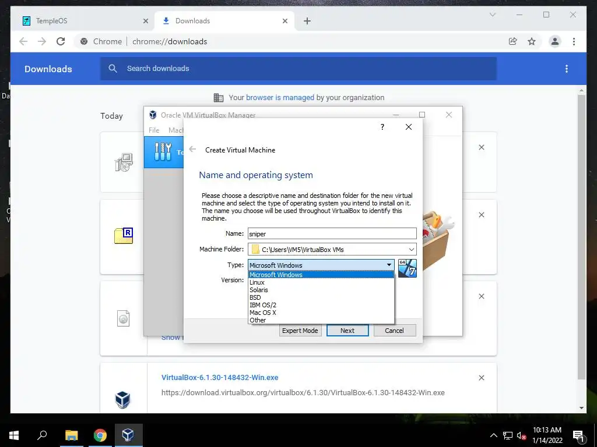
Task: Open network tray icon
Action: (x=508, y=435)
